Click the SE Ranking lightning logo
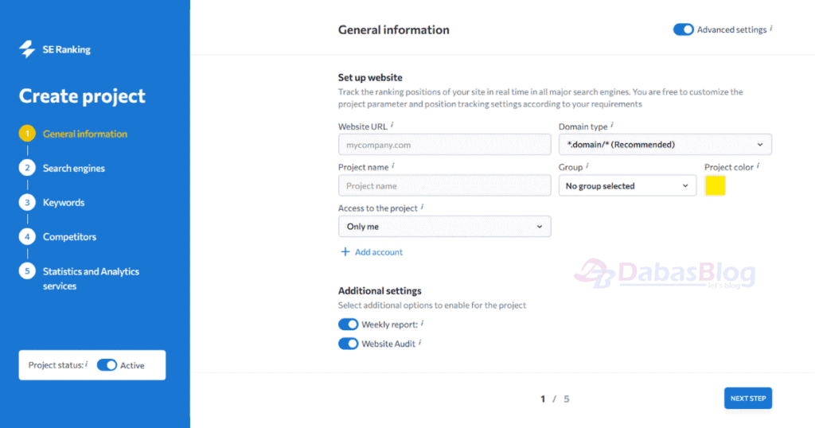 27,49
